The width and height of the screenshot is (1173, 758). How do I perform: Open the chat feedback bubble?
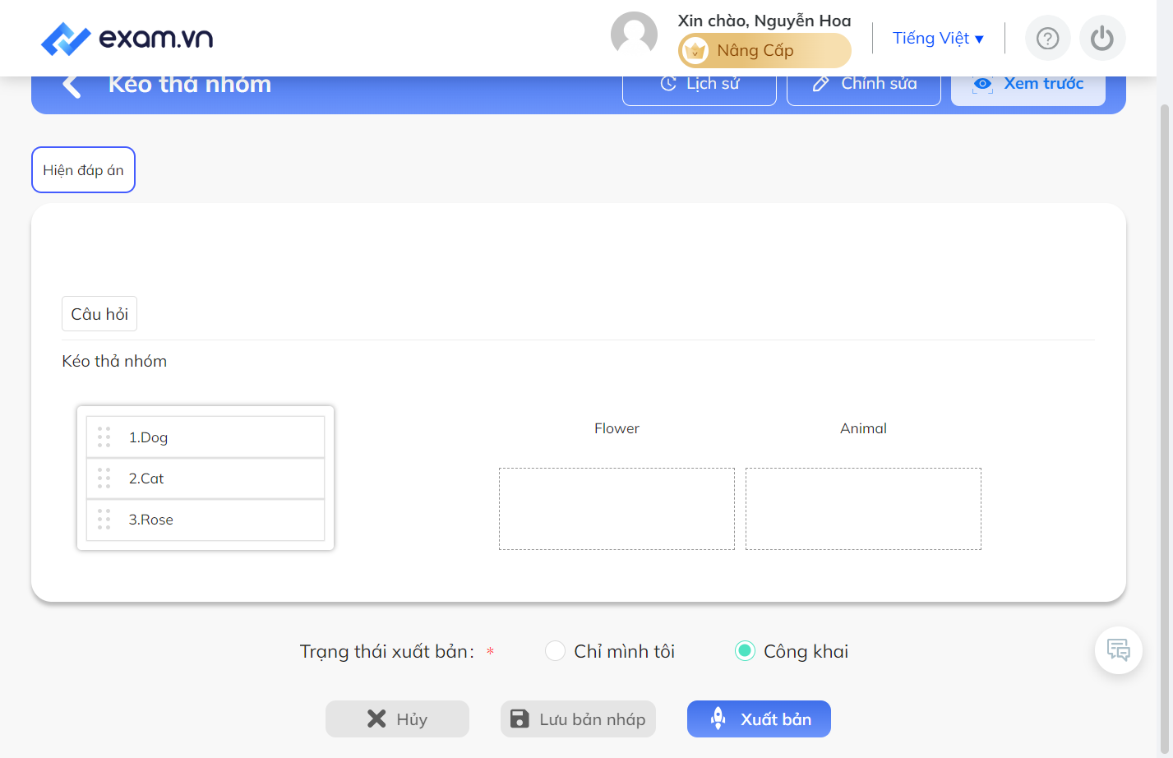1118,650
